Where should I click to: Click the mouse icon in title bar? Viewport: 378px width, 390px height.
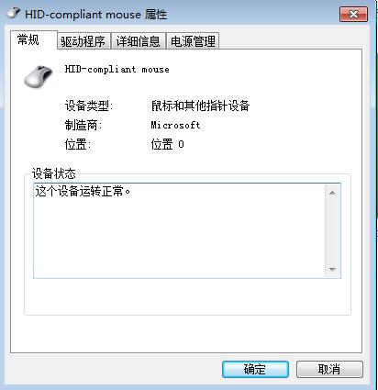14,13
